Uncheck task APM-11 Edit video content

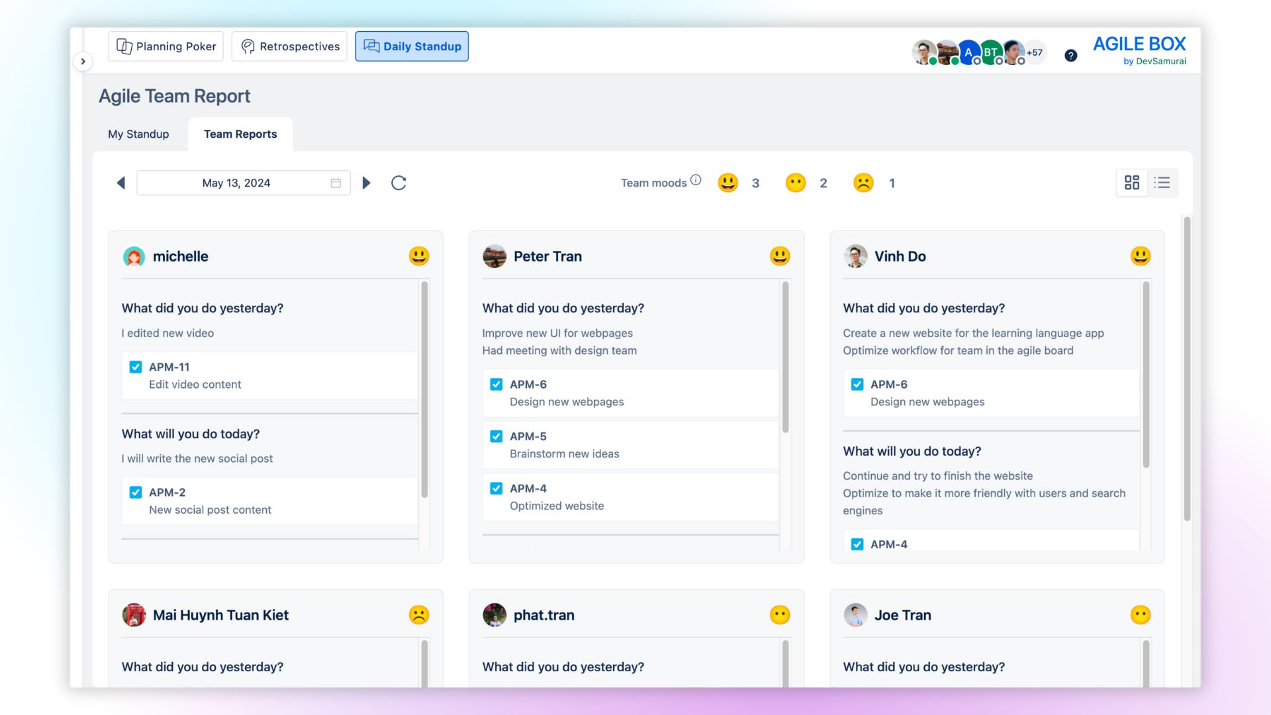(136, 367)
